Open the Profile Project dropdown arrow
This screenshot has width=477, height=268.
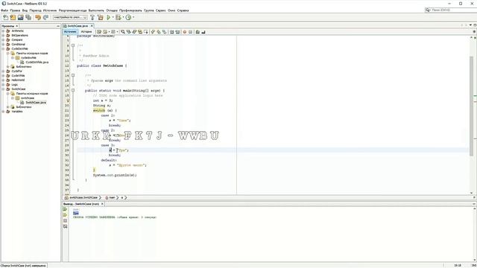point(133,17)
